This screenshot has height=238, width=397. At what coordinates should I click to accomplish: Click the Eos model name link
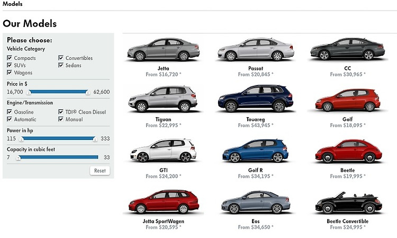click(256, 221)
